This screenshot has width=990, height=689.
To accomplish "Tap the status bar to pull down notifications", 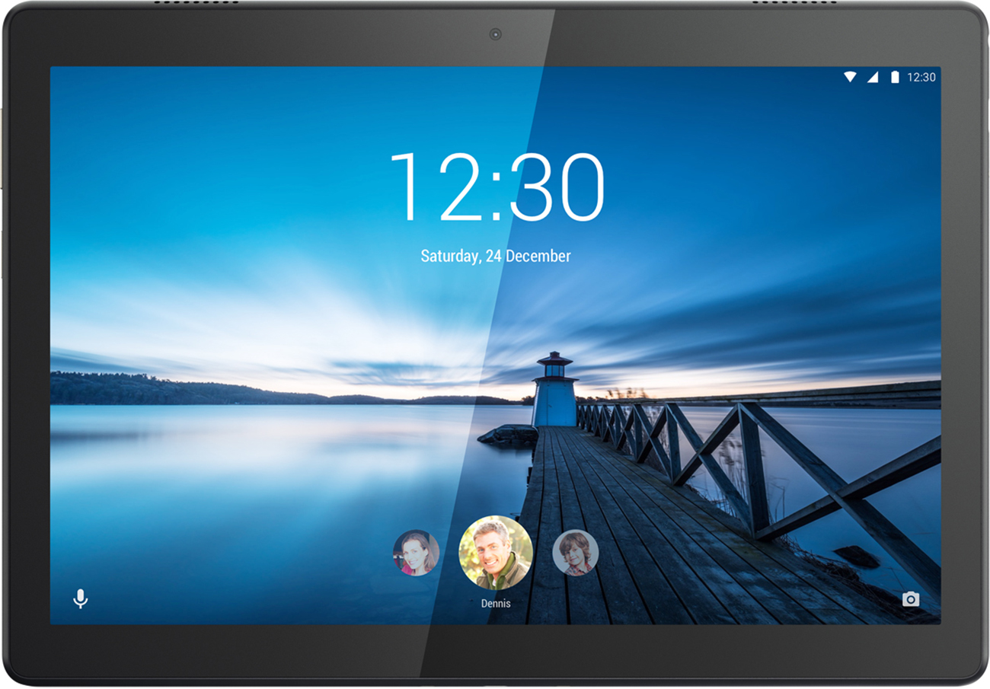I will (495, 77).
